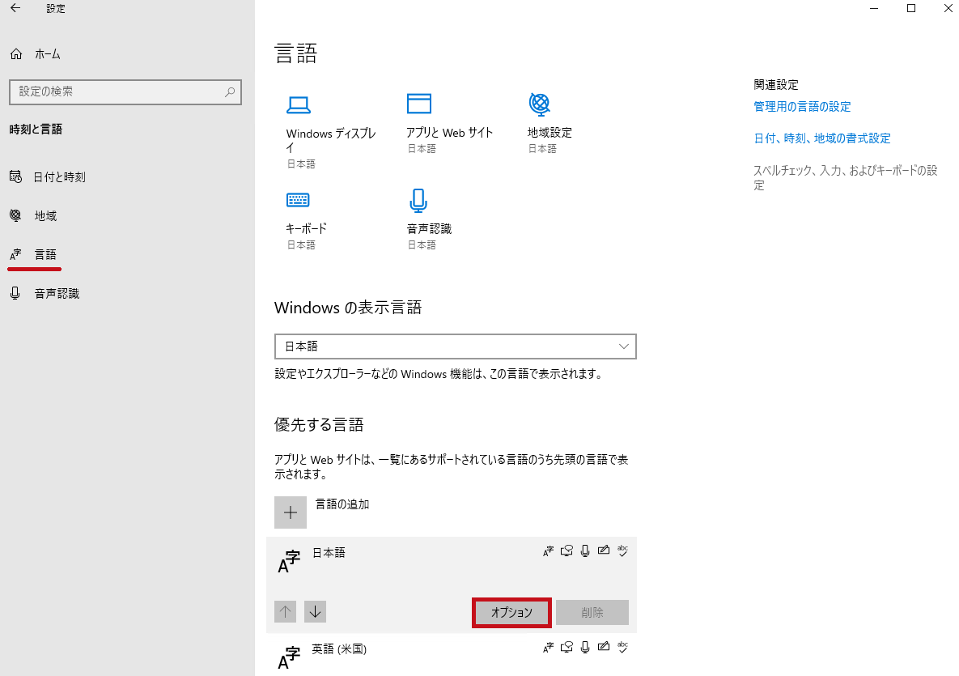This screenshot has width=959, height=676.
Task: Select the 英語 (米国) language entry
Action: [x=452, y=655]
